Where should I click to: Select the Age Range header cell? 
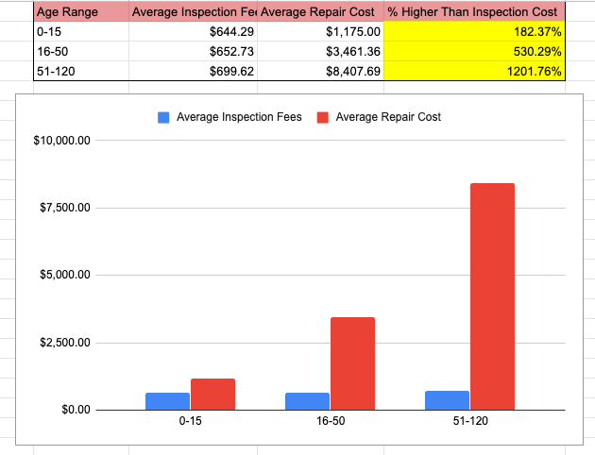(x=80, y=12)
